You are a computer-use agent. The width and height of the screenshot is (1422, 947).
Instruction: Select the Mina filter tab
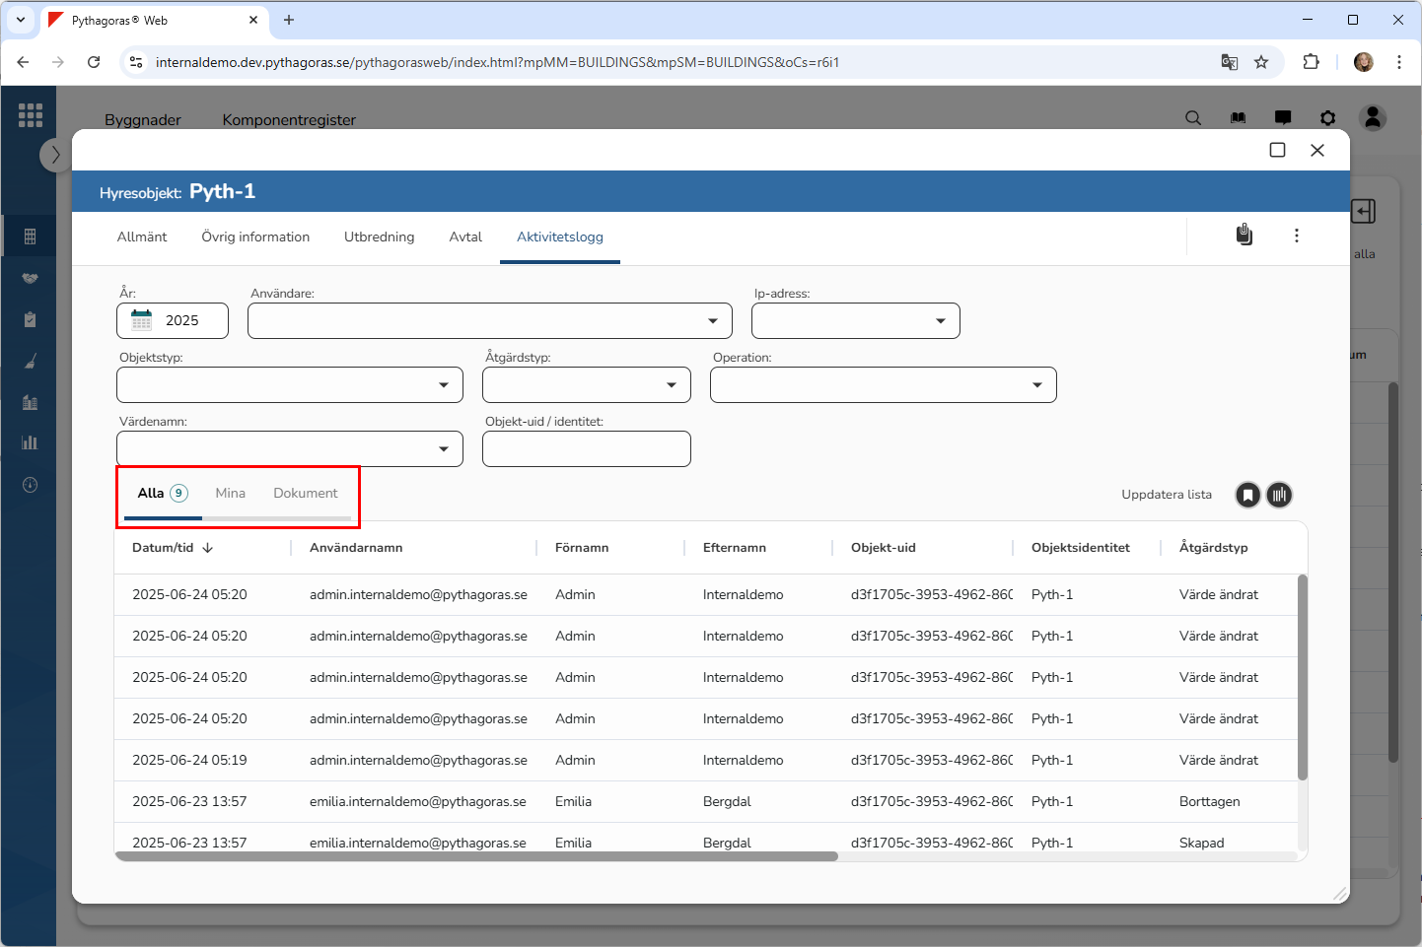(230, 493)
